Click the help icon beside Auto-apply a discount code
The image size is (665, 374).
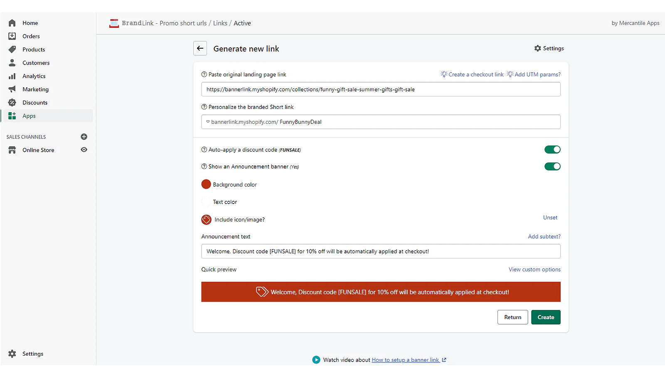(204, 150)
